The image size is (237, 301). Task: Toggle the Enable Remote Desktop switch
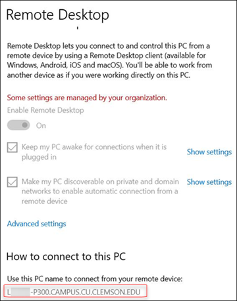[x=18, y=125]
